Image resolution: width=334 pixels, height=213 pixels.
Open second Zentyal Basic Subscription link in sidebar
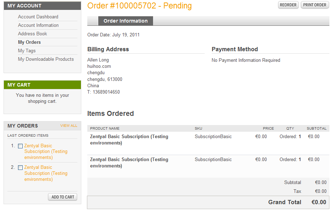pyautogui.click(x=46, y=173)
